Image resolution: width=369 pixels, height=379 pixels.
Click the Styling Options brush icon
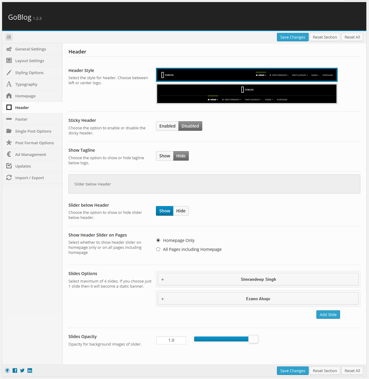[9, 73]
